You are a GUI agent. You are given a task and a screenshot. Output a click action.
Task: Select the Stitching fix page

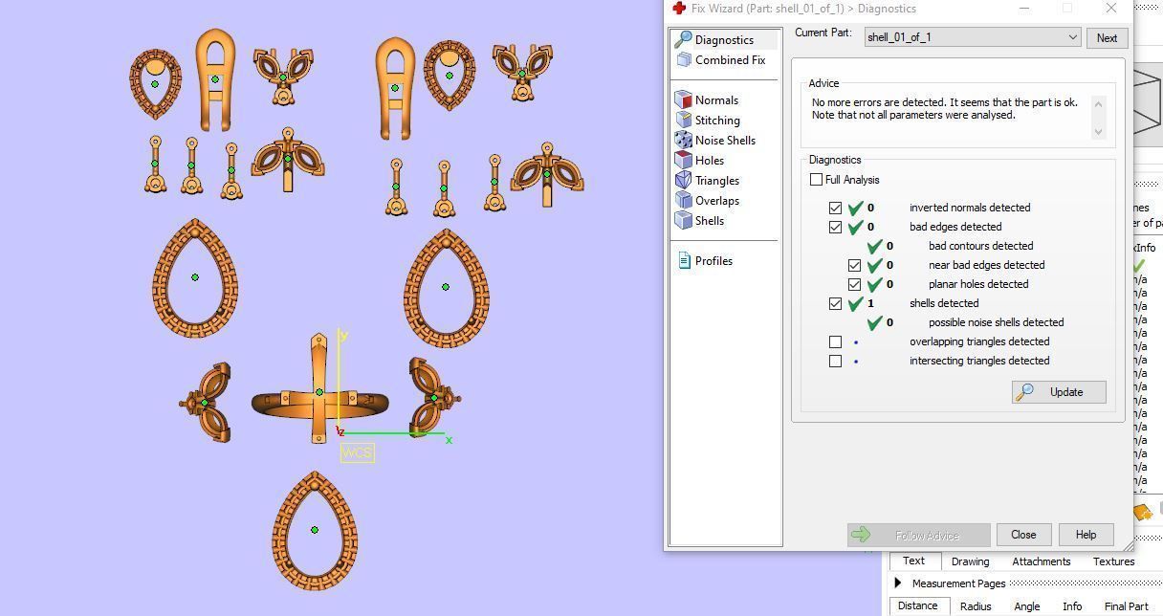(x=717, y=121)
